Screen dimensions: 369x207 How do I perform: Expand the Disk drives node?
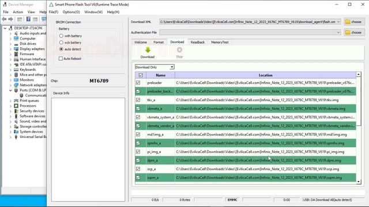10,44
